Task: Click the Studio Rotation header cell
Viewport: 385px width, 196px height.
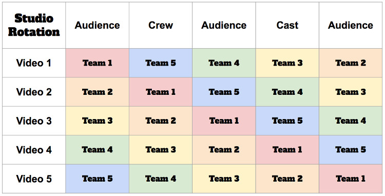Action: click(x=34, y=25)
